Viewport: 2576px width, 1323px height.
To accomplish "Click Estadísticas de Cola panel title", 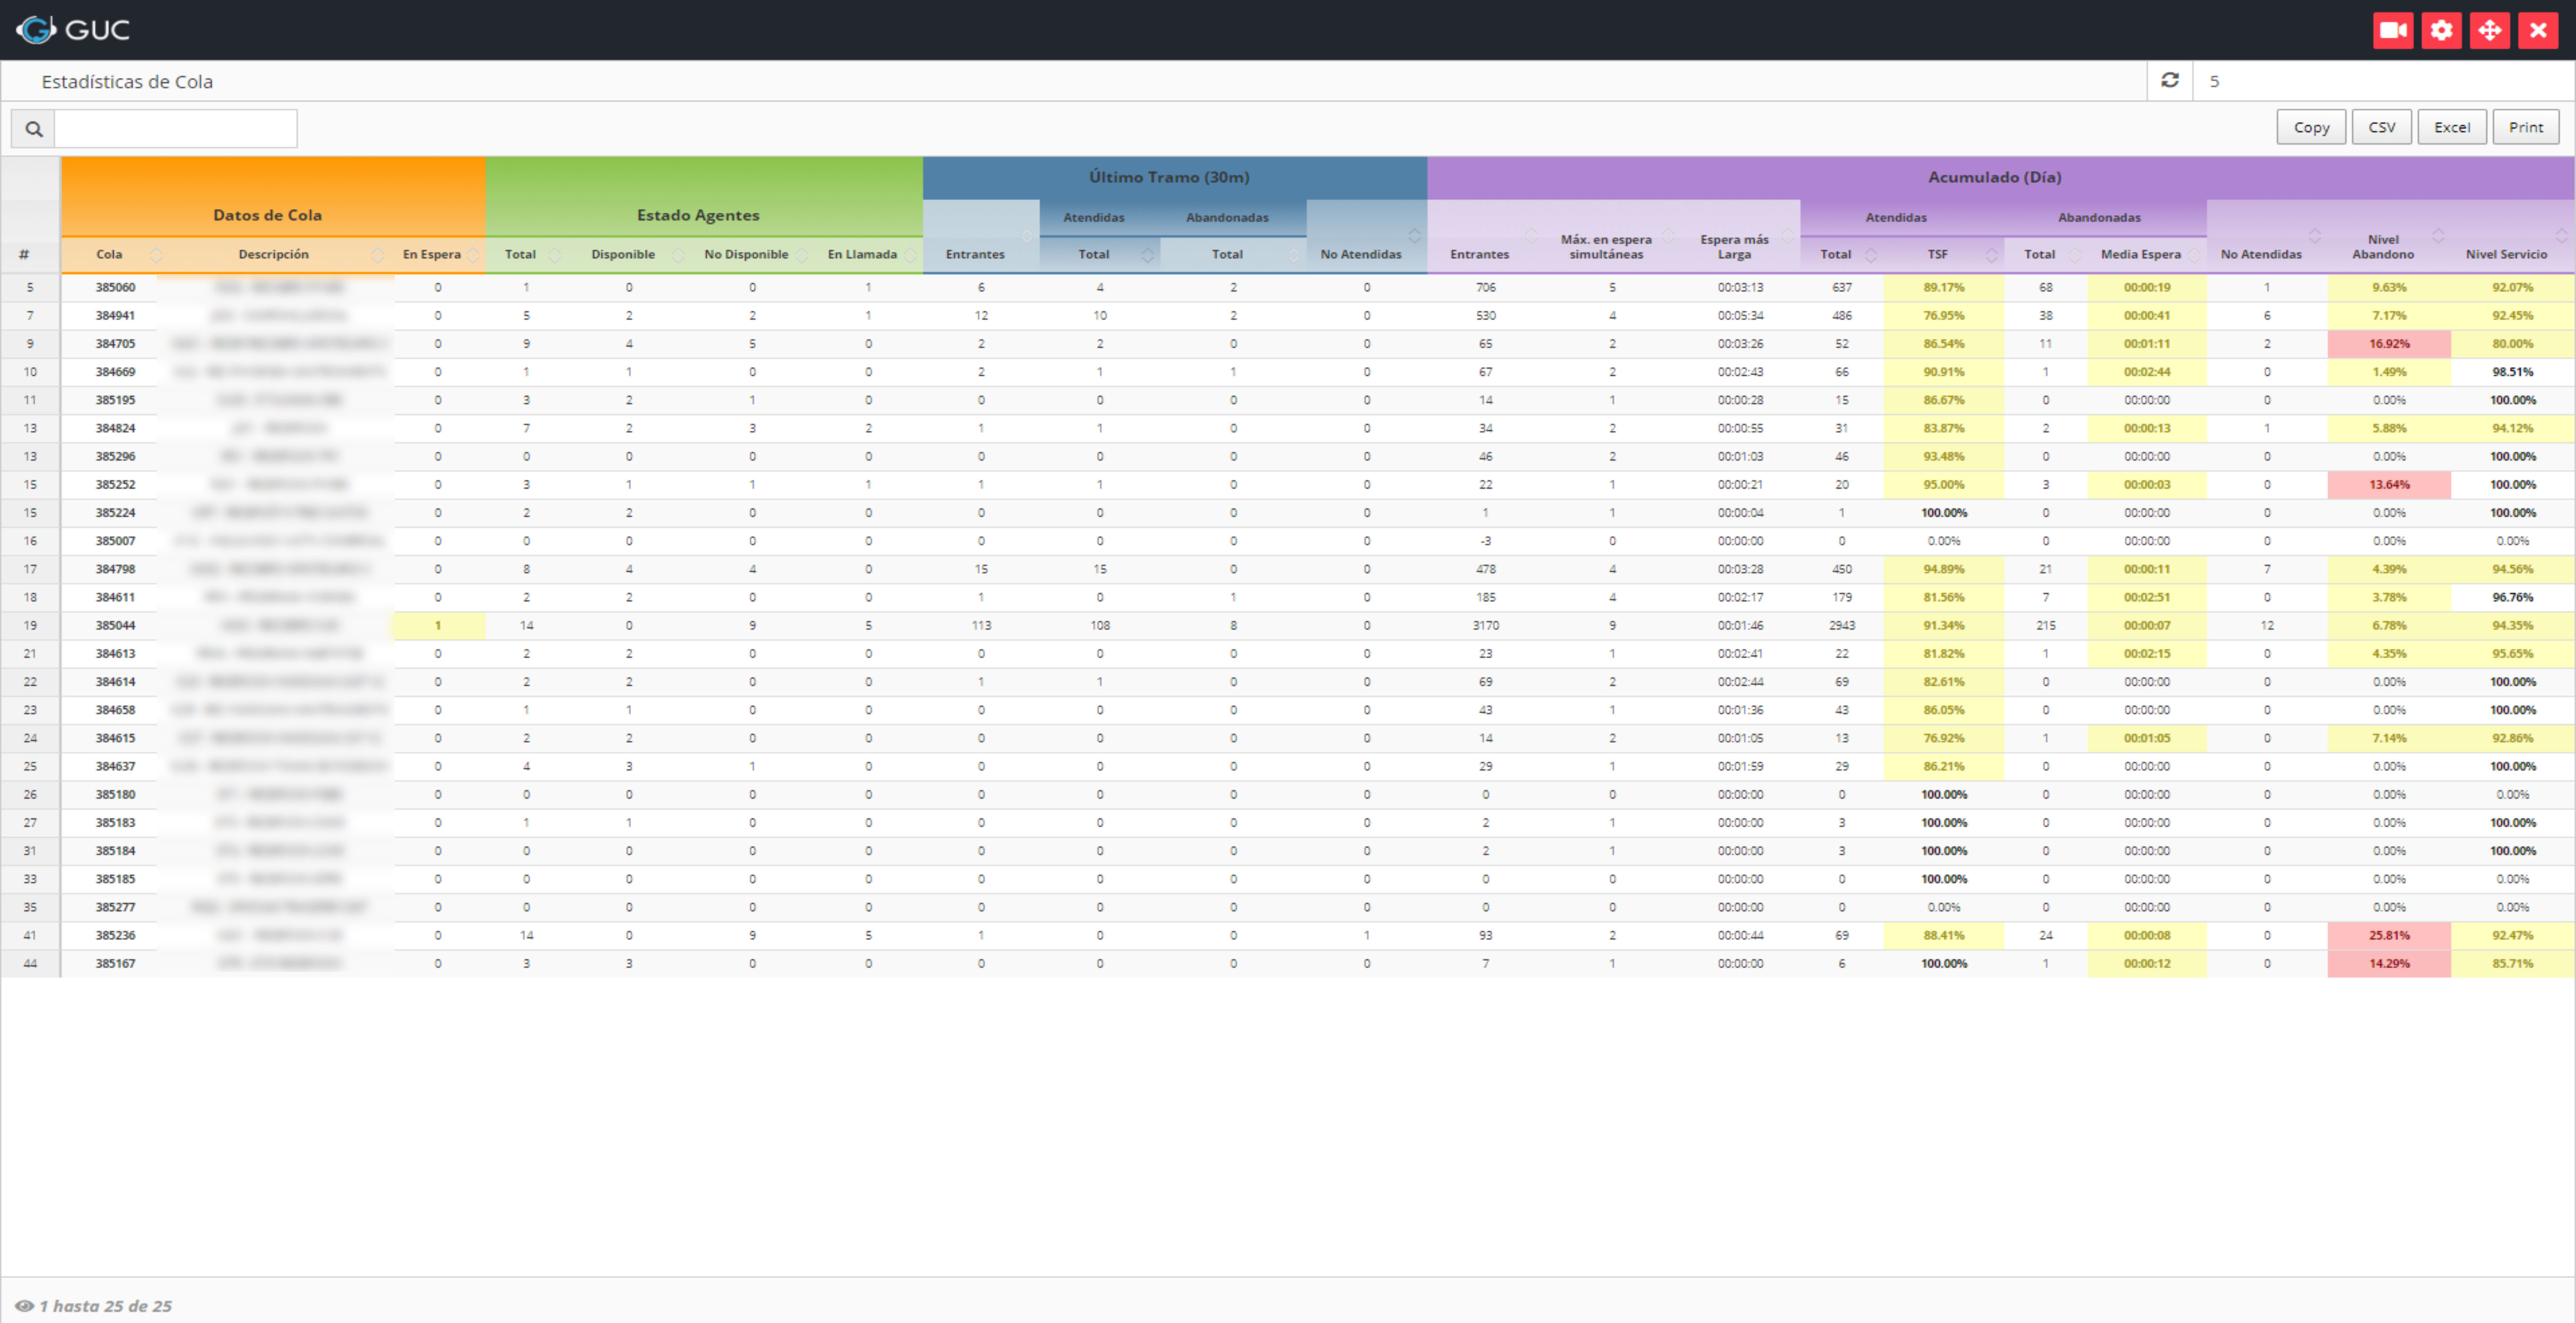I will coord(127,82).
